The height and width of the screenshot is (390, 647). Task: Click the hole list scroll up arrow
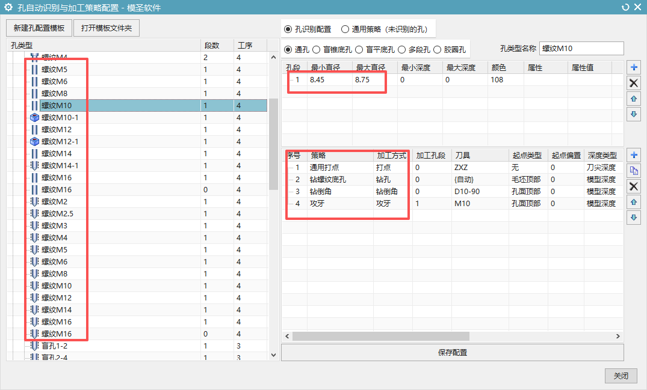[x=273, y=57]
